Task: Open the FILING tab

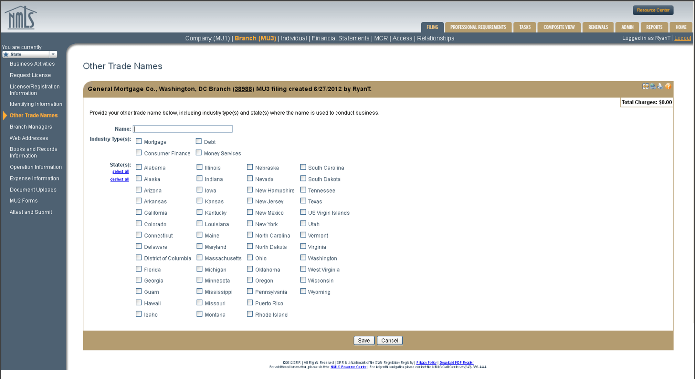Action: click(x=432, y=27)
